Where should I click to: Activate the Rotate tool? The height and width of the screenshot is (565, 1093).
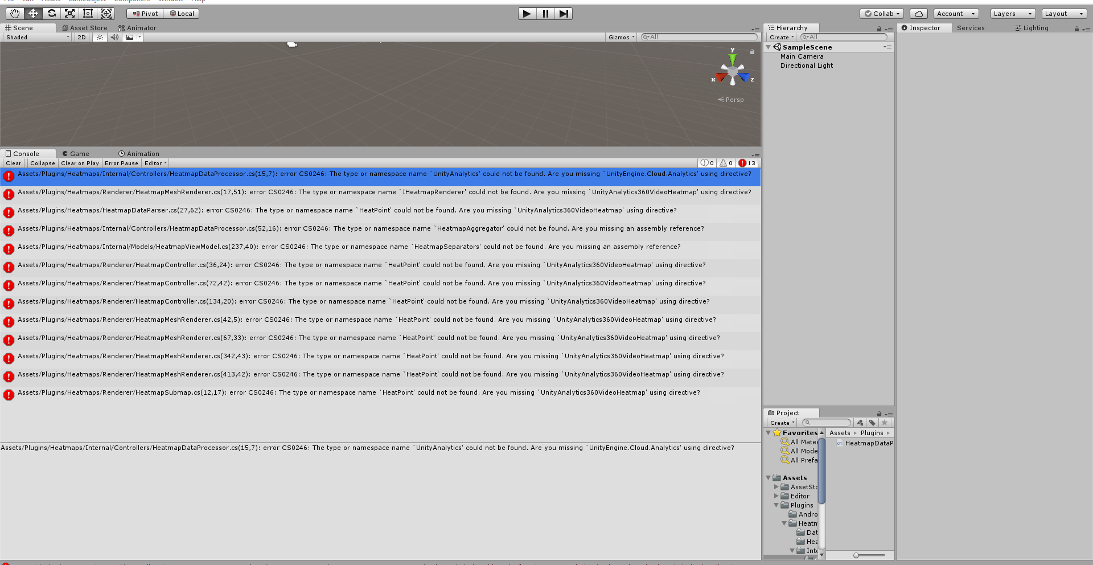point(51,13)
